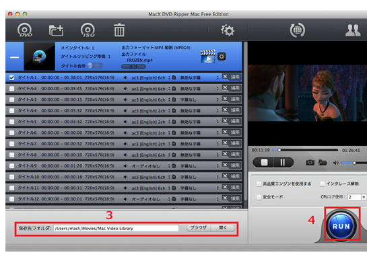Click ブラウザ browse button

coord(199,228)
